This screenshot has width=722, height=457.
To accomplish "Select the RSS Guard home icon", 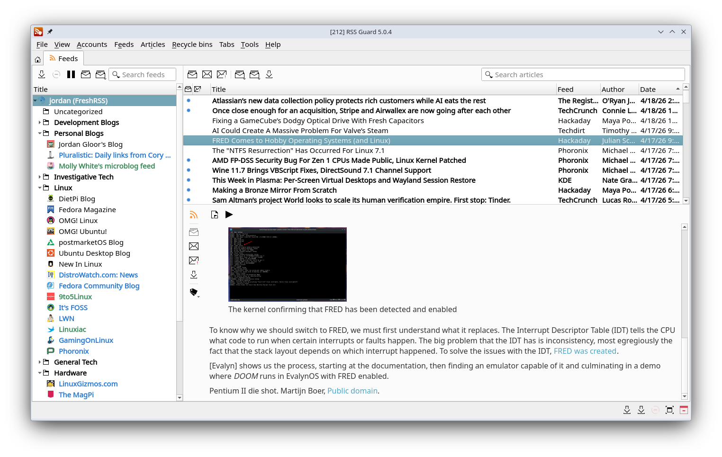I will click(37, 59).
